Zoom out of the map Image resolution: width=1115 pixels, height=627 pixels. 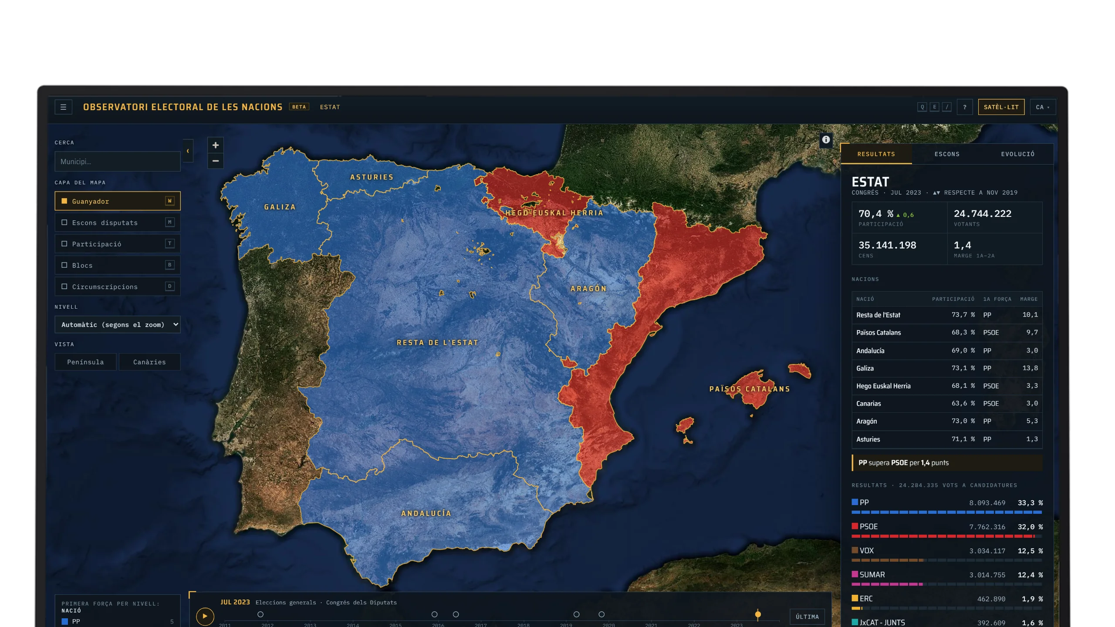tap(216, 161)
